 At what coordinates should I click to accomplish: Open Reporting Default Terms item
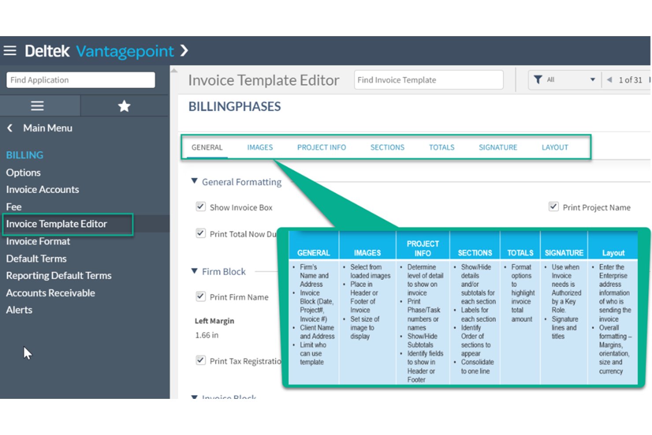point(59,275)
